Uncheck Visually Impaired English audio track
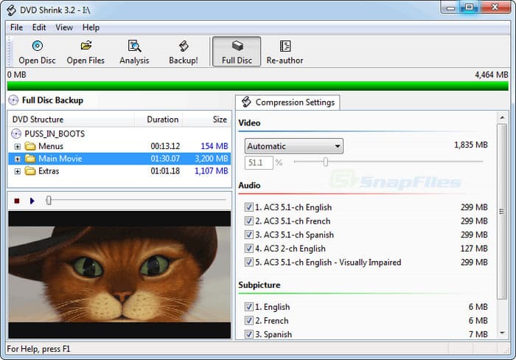This screenshot has height=360, width=516. pyautogui.click(x=249, y=262)
